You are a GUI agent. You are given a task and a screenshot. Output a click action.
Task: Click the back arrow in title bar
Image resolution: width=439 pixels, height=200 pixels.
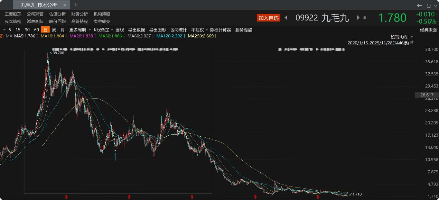coord(419,5)
